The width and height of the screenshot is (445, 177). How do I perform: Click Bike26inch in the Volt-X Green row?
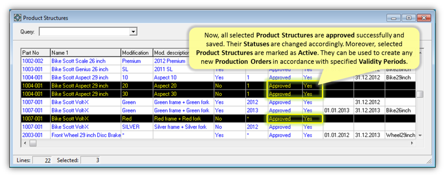pyautogui.click(x=400, y=111)
